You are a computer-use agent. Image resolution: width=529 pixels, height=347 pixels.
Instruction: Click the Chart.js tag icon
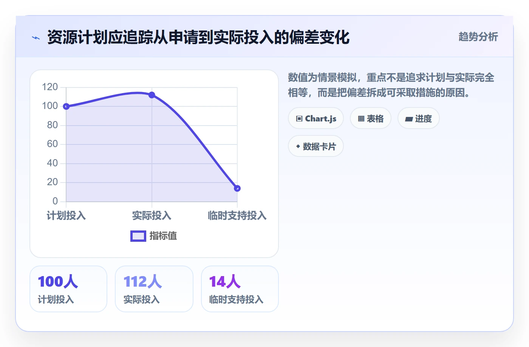(x=299, y=119)
